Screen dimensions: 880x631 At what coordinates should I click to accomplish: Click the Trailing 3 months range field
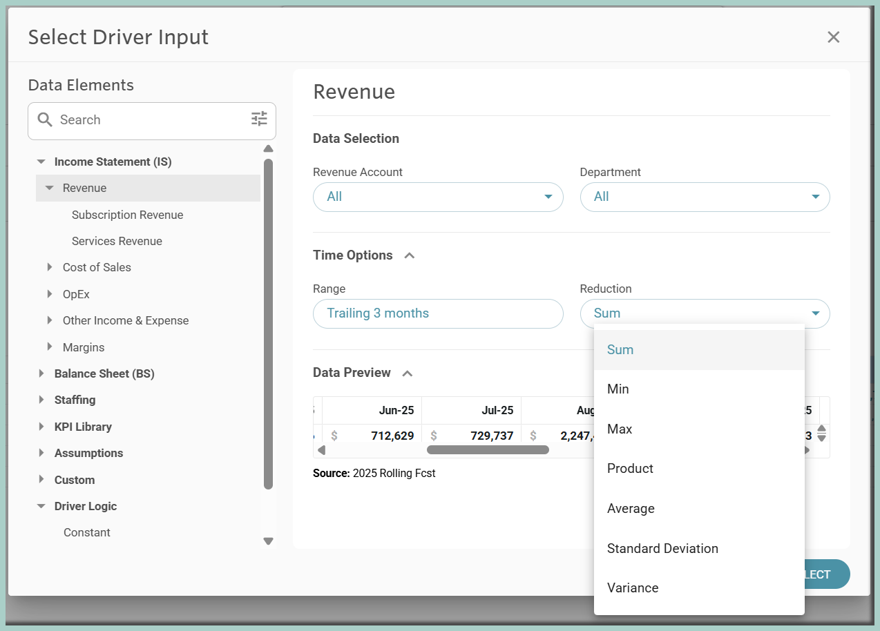coord(438,313)
